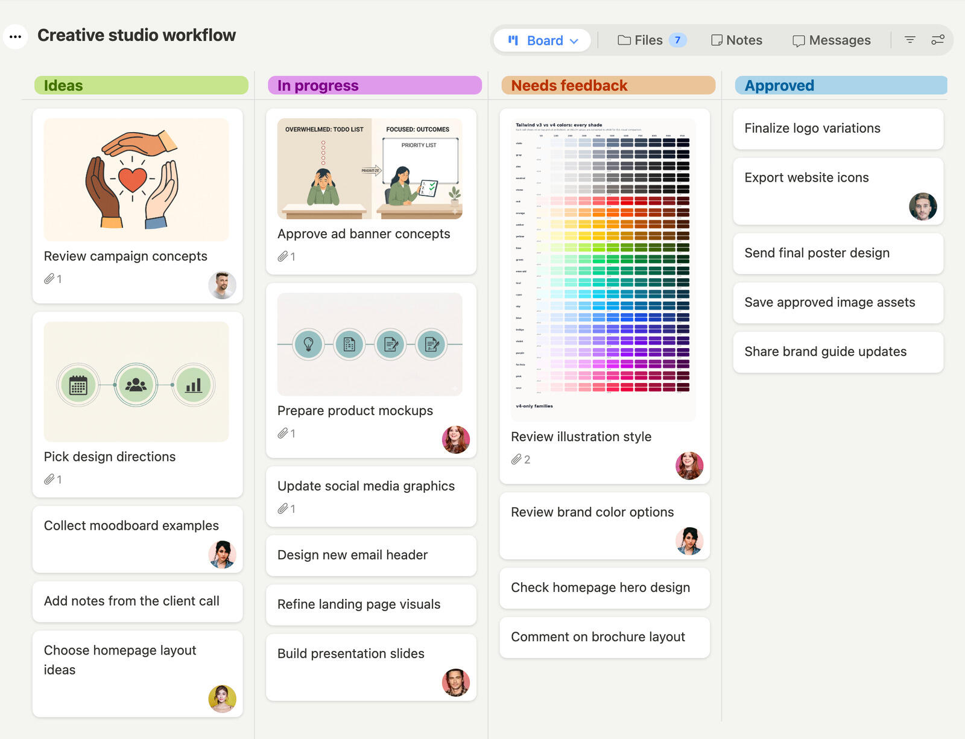
Task: Open the three-dots board menu
Action: (x=15, y=37)
